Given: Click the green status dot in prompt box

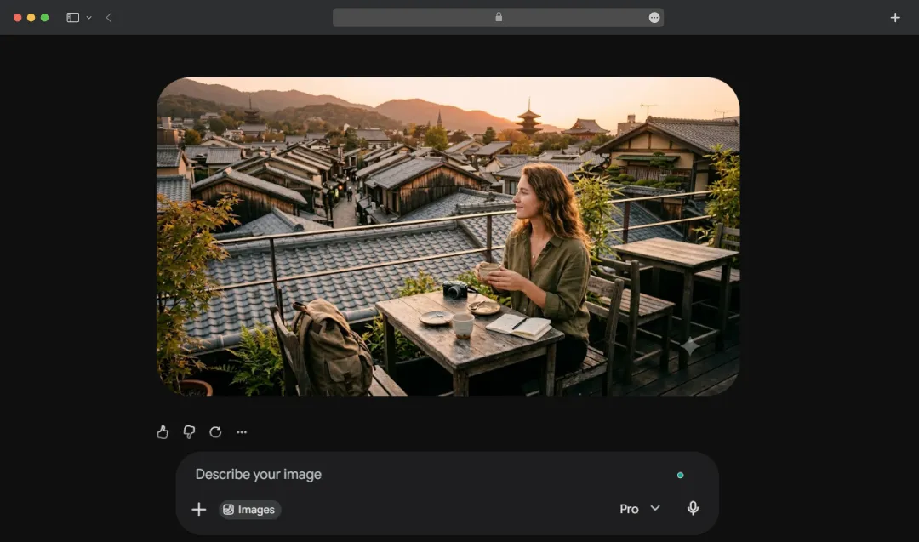Looking at the screenshot, I should pos(680,475).
